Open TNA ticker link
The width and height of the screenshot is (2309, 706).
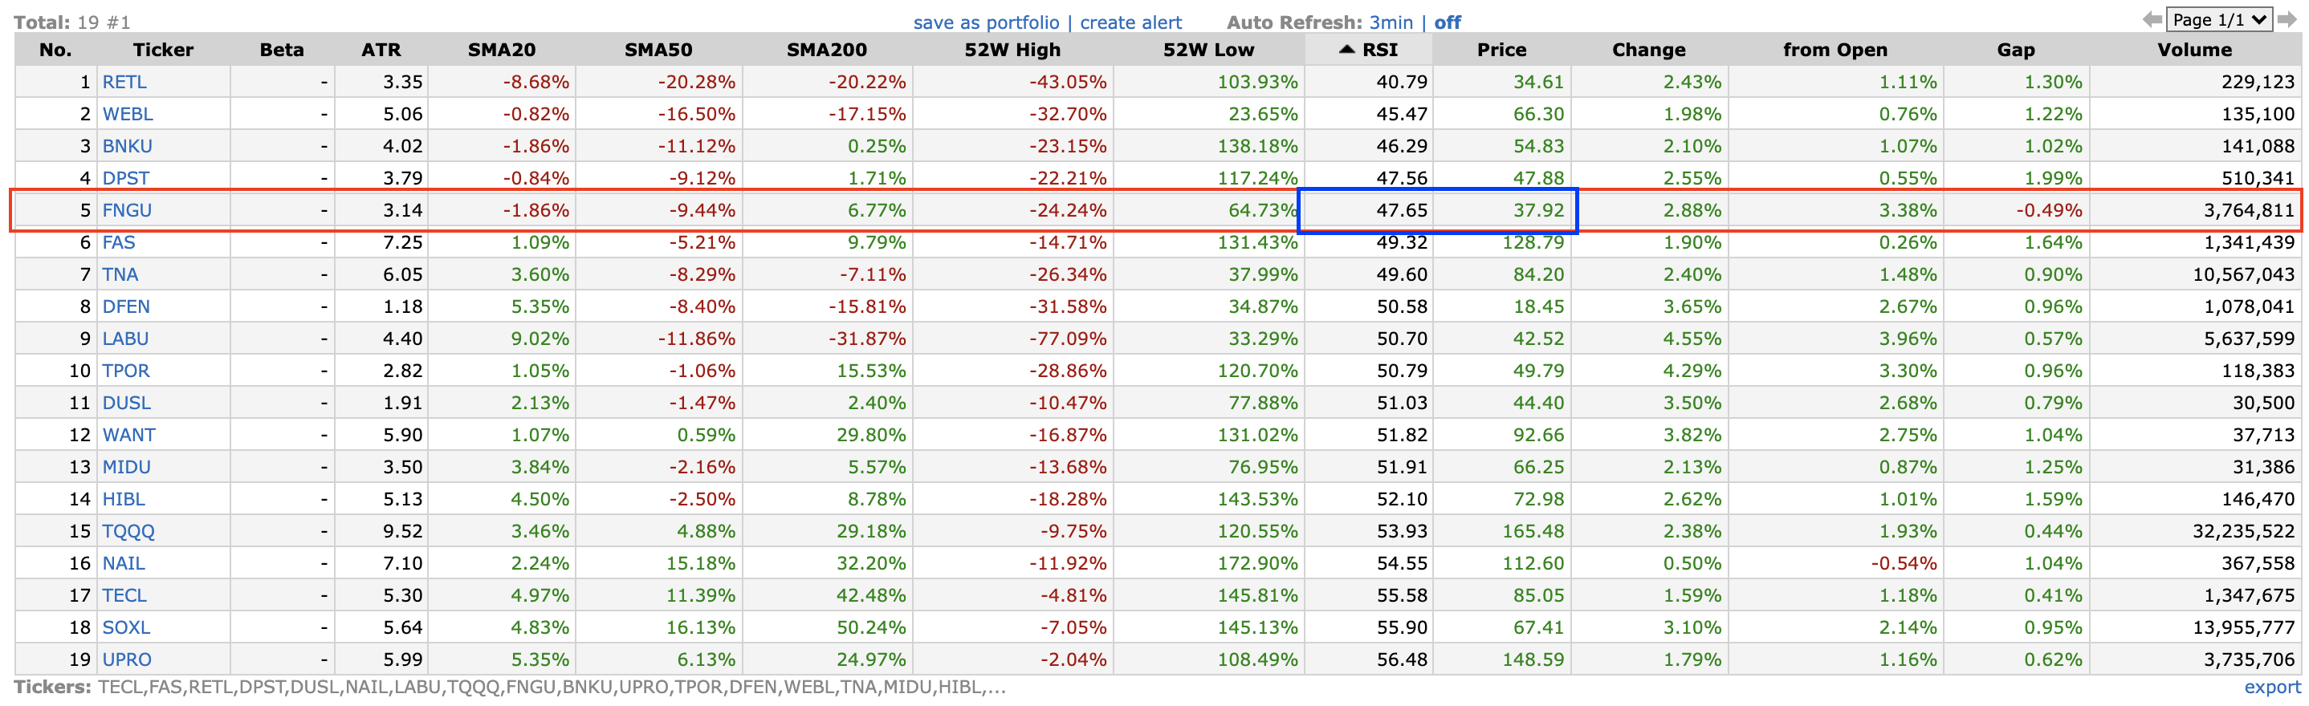click(x=120, y=275)
